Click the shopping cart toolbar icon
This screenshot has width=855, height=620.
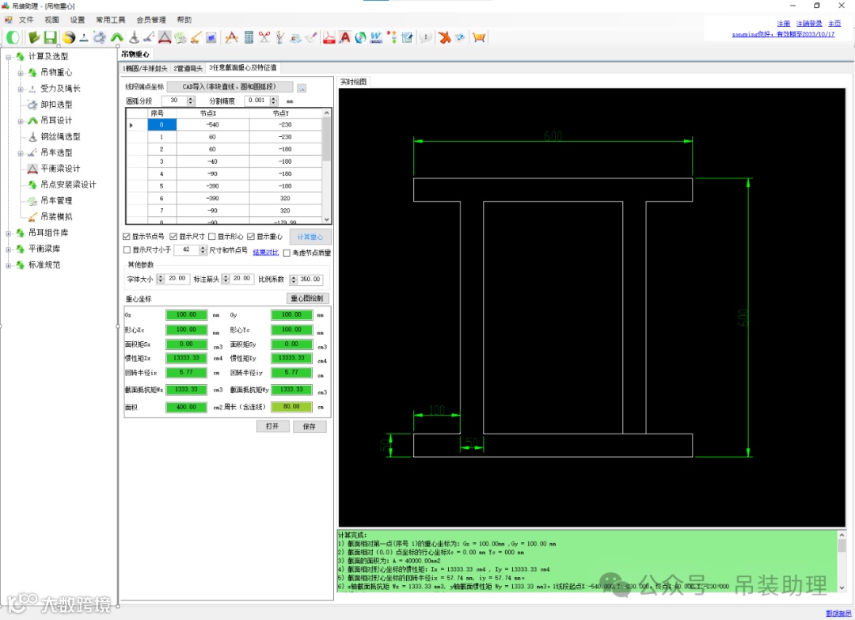pos(478,37)
